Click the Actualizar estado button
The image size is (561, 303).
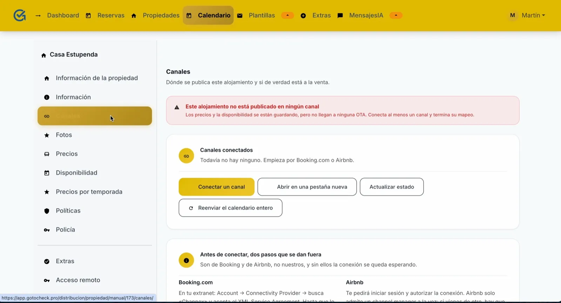(392, 187)
